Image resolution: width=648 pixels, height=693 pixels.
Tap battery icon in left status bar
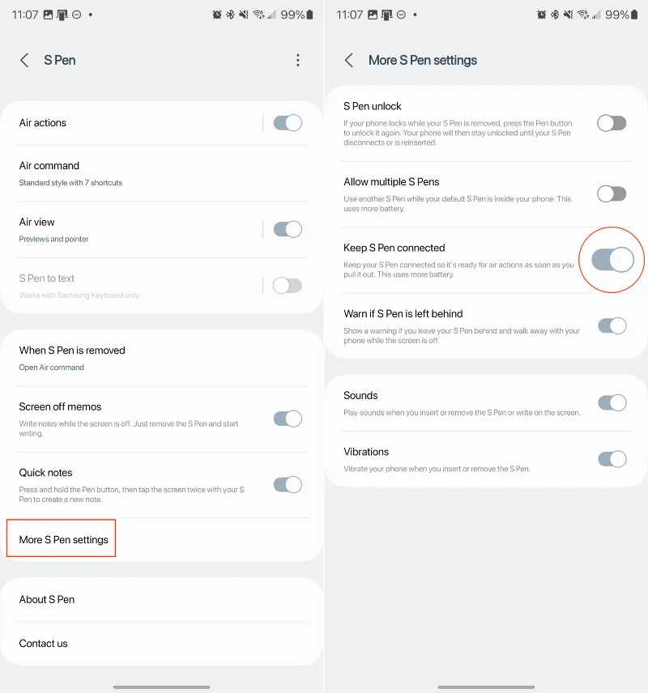(x=310, y=15)
